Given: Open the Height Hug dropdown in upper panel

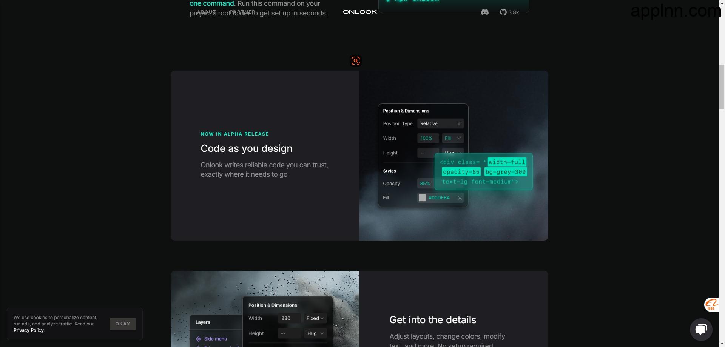Looking at the screenshot, I should [x=453, y=151].
